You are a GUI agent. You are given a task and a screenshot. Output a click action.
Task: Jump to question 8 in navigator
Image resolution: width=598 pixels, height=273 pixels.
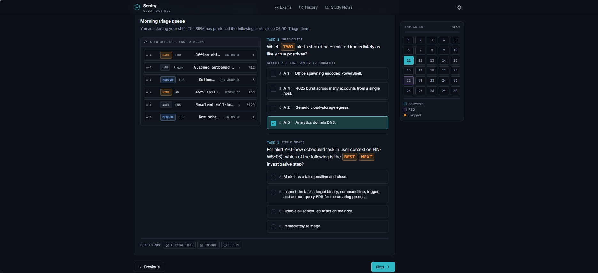[432, 50]
